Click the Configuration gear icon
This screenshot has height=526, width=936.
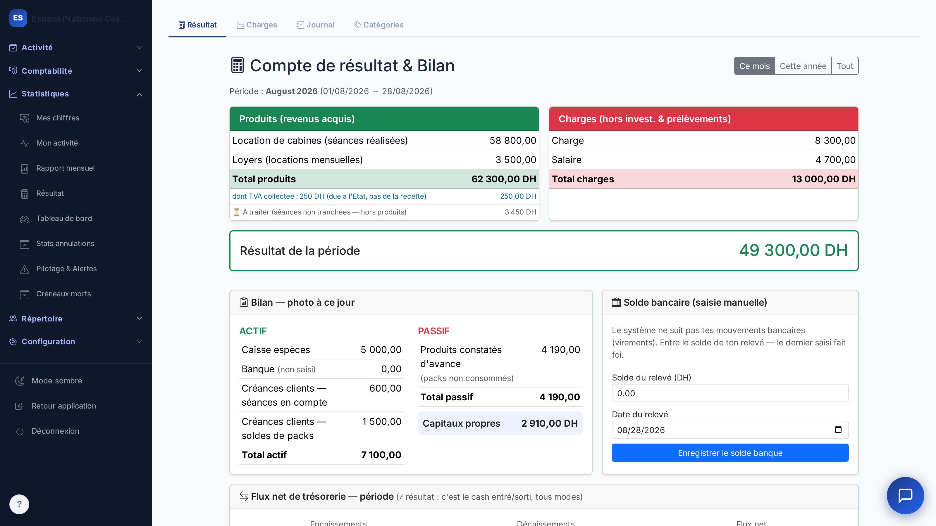pyautogui.click(x=13, y=342)
